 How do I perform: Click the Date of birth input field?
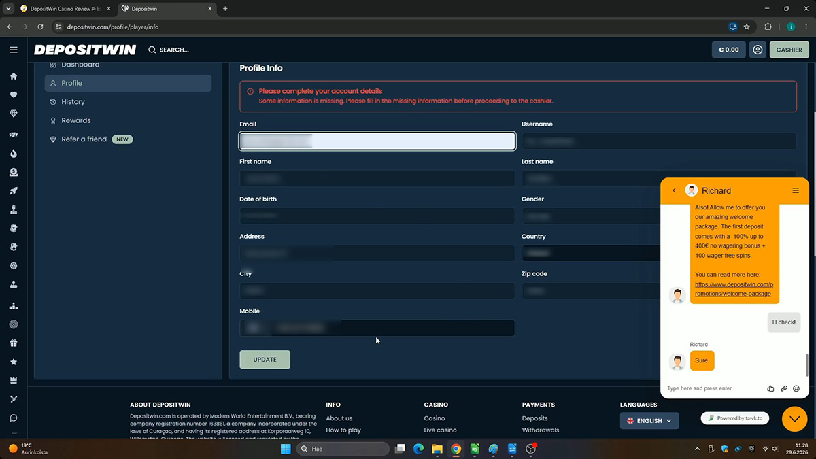click(x=377, y=216)
